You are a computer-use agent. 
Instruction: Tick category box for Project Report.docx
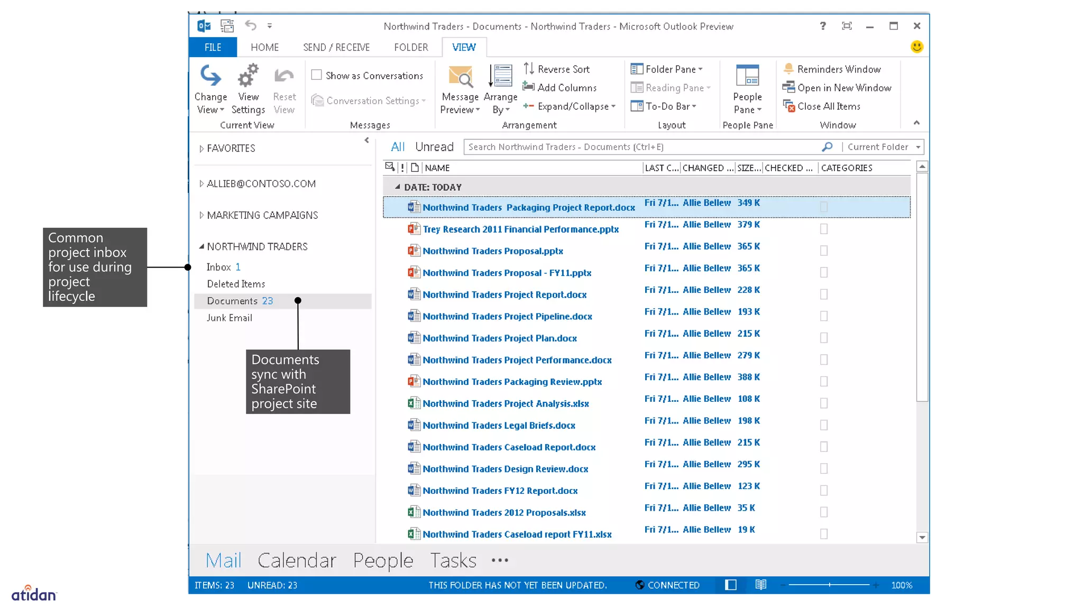click(823, 294)
